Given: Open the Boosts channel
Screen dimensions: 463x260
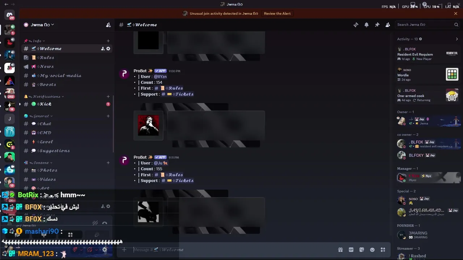Looking at the screenshot, I should coord(67,84).
